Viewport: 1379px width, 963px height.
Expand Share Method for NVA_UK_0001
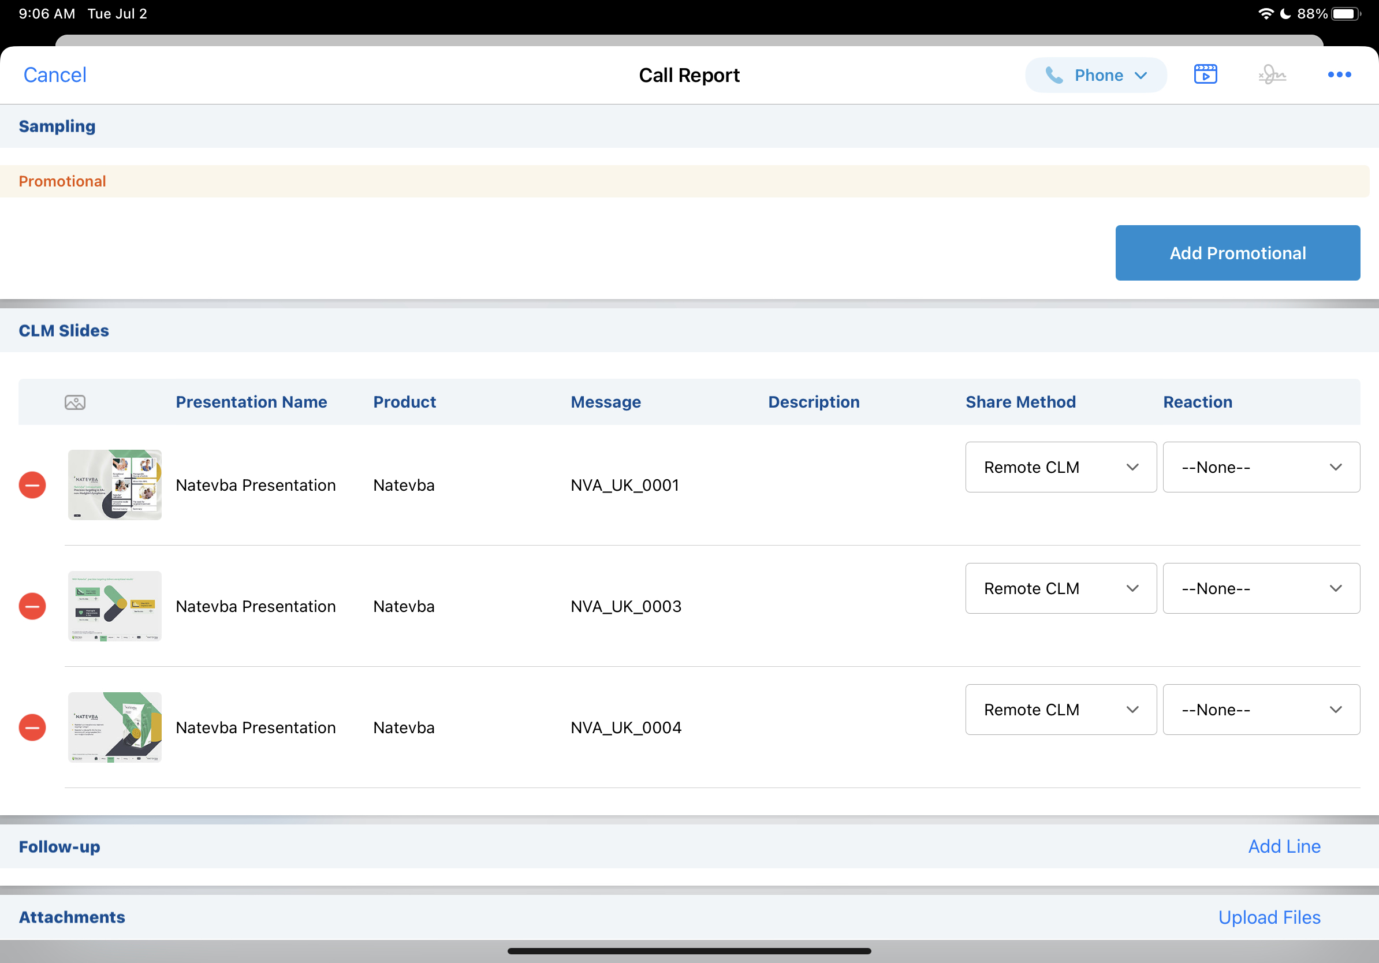pyautogui.click(x=1060, y=467)
